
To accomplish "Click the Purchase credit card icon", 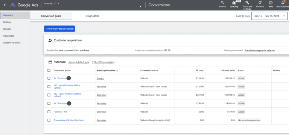I will pyautogui.click(x=50, y=62).
